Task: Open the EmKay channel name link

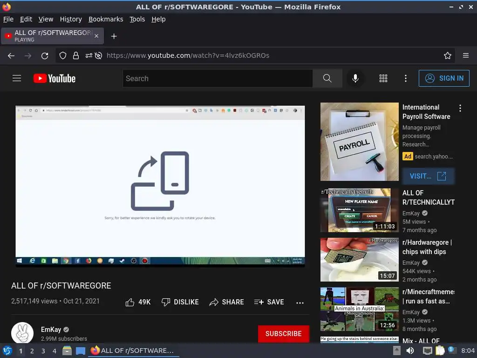Action: (x=51, y=330)
